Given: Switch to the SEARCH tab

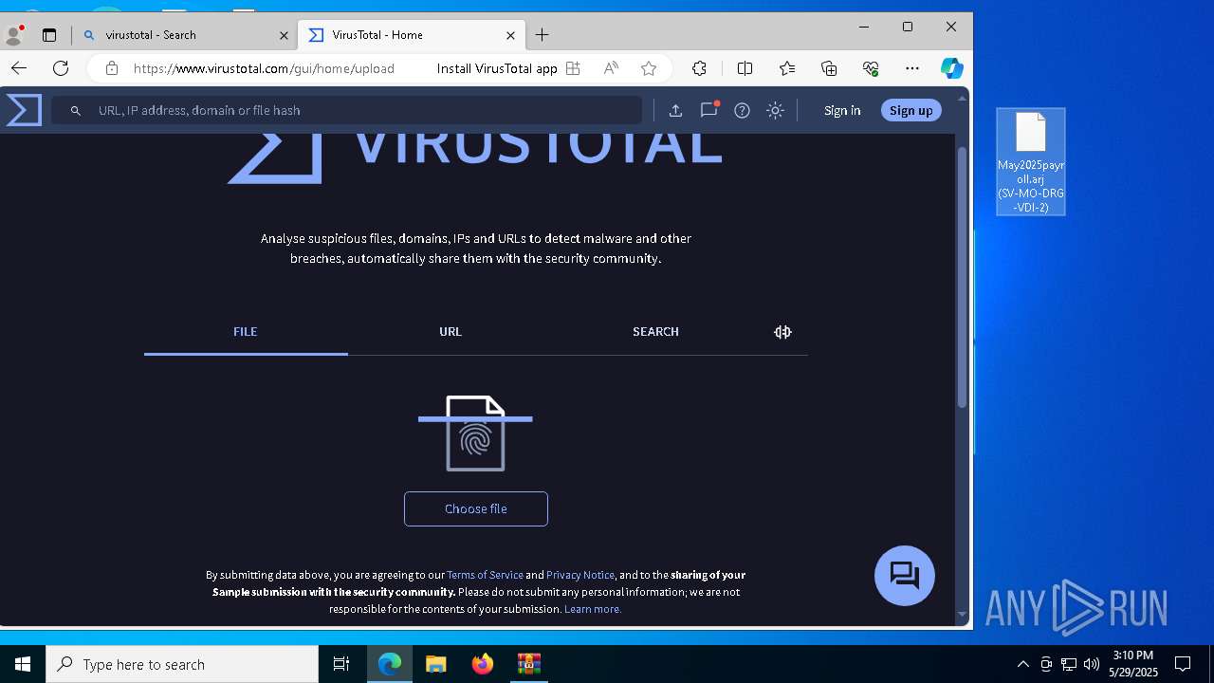Looking at the screenshot, I should click(x=655, y=332).
